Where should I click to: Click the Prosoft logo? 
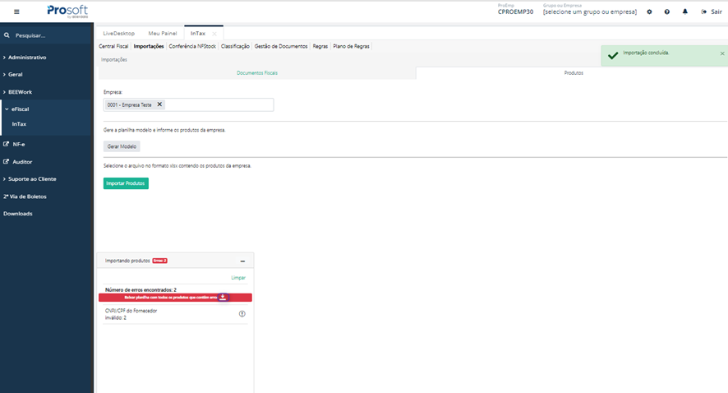click(67, 12)
